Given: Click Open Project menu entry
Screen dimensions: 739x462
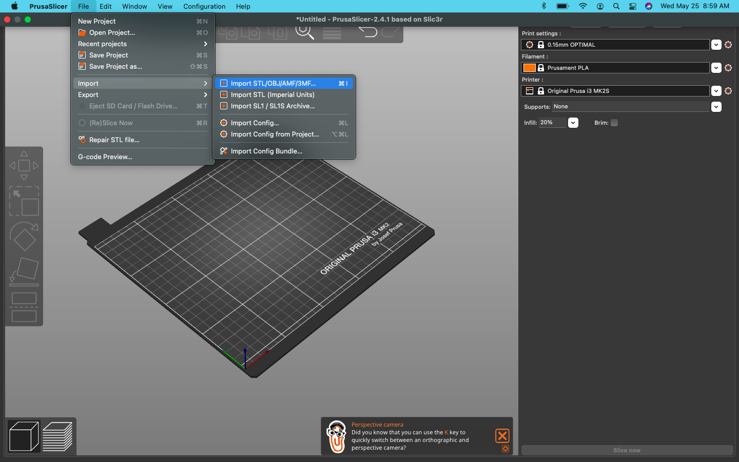Looking at the screenshot, I should pyautogui.click(x=143, y=32).
